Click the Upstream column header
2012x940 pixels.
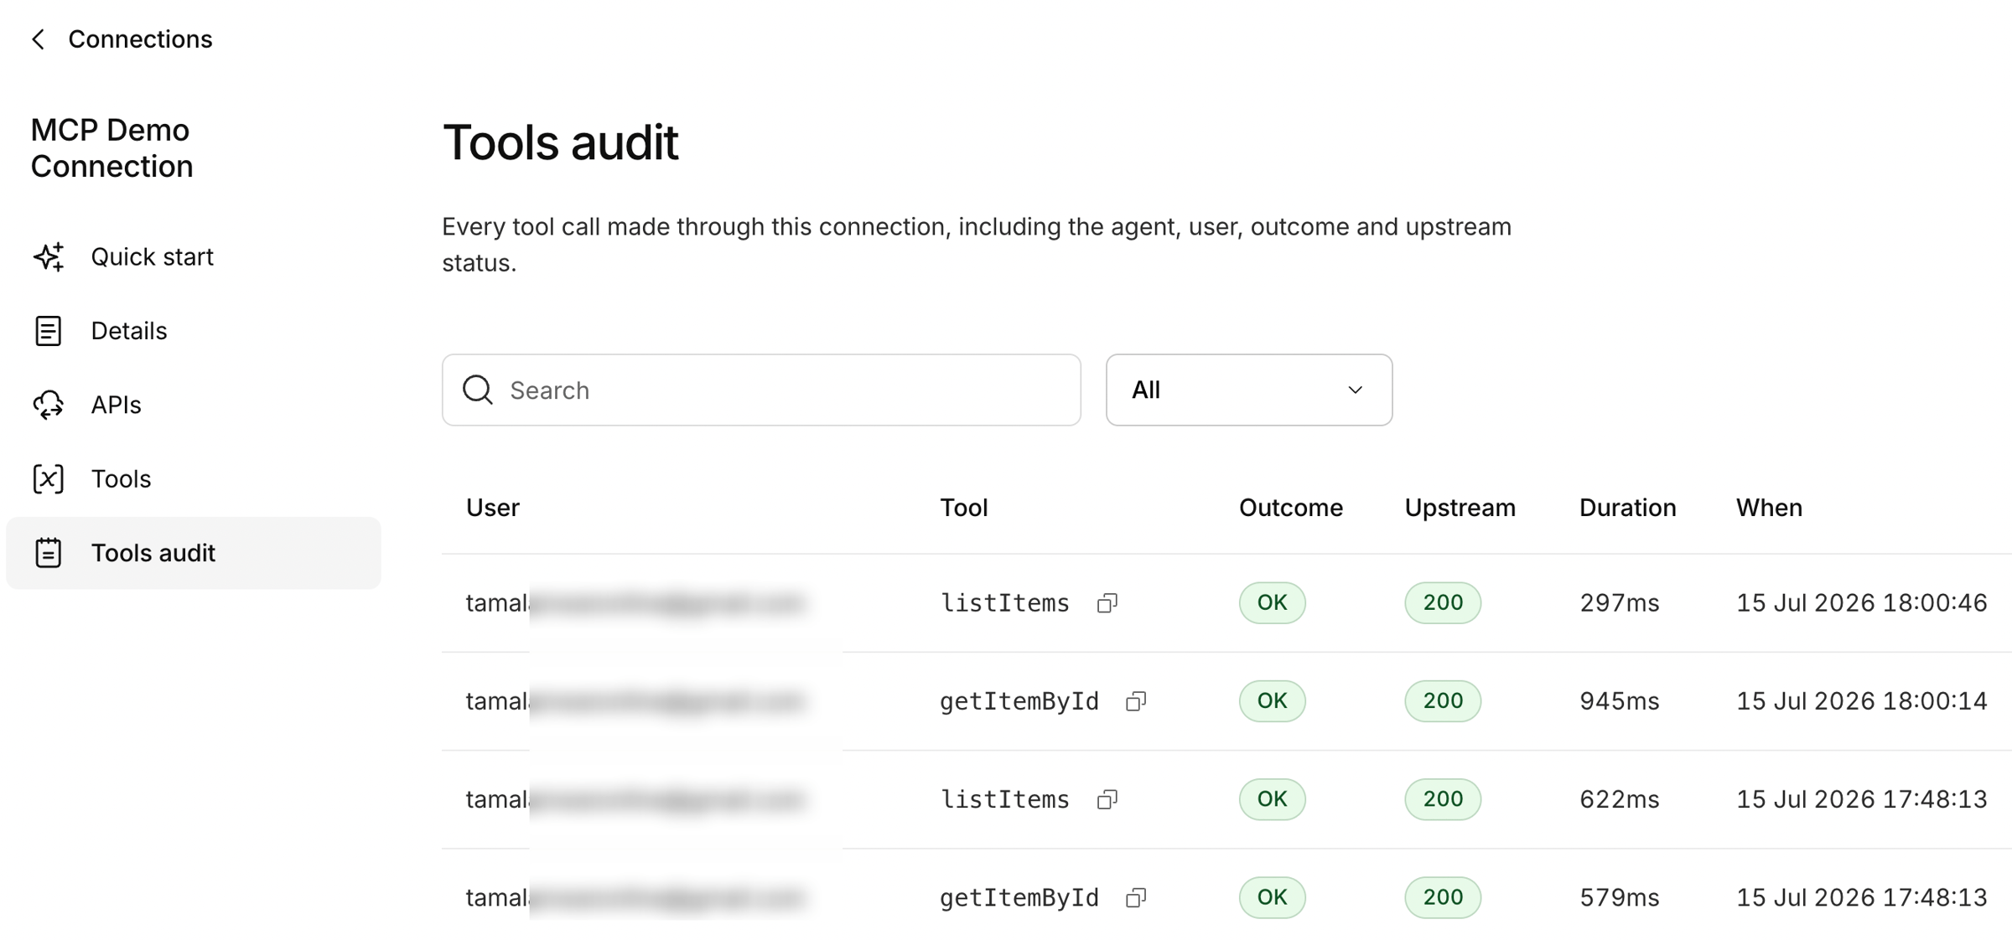1460,508
